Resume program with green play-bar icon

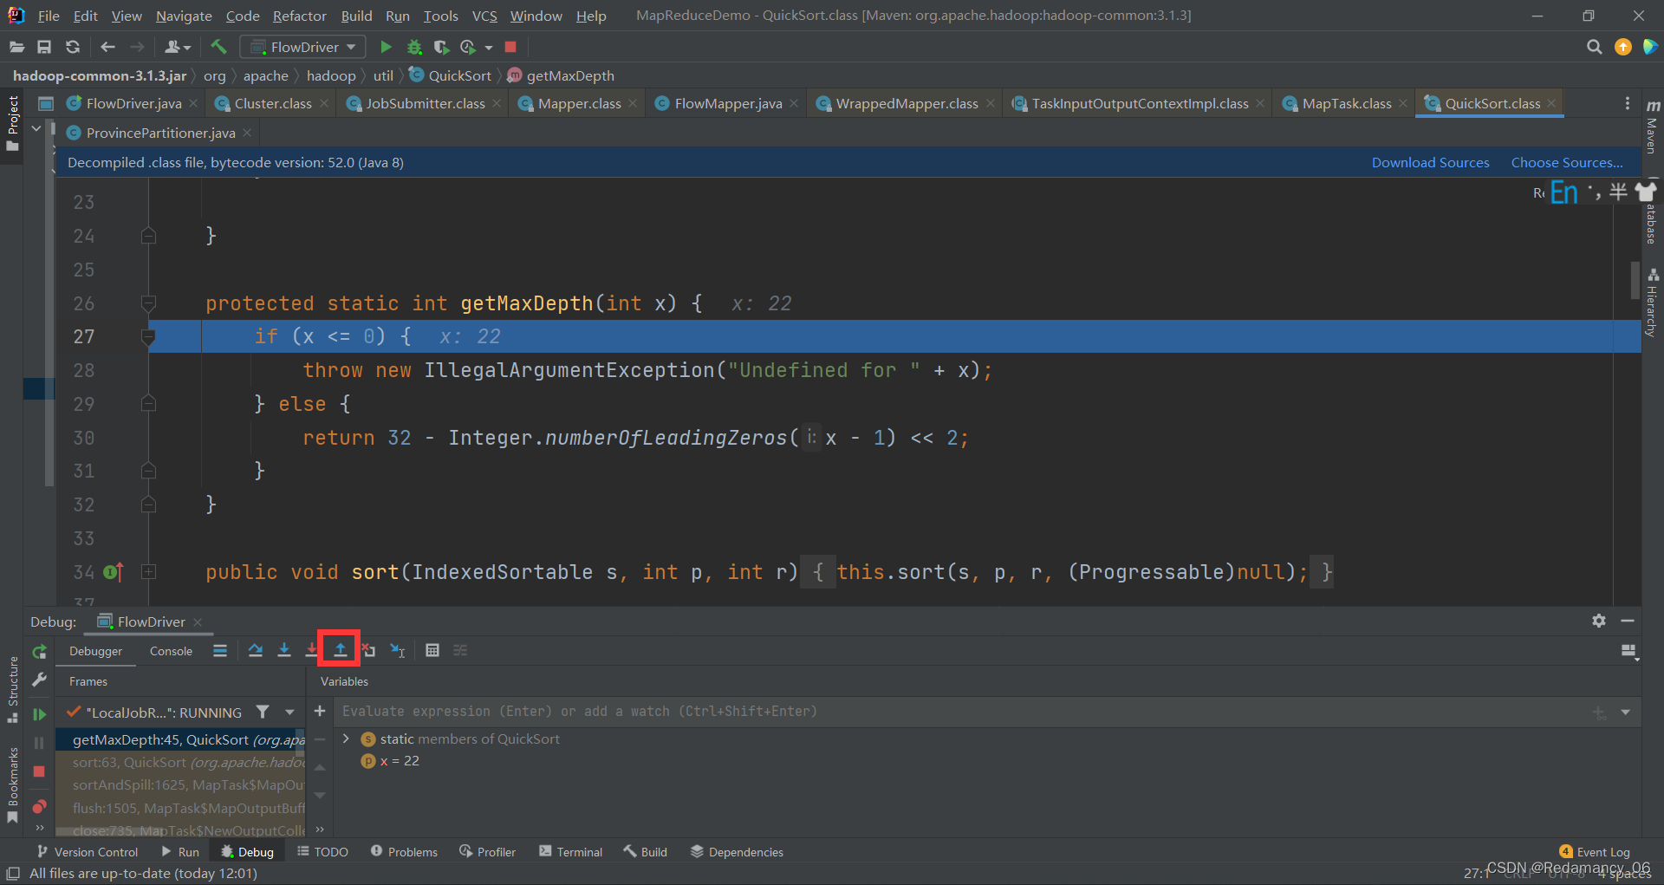(x=39, y=714)
